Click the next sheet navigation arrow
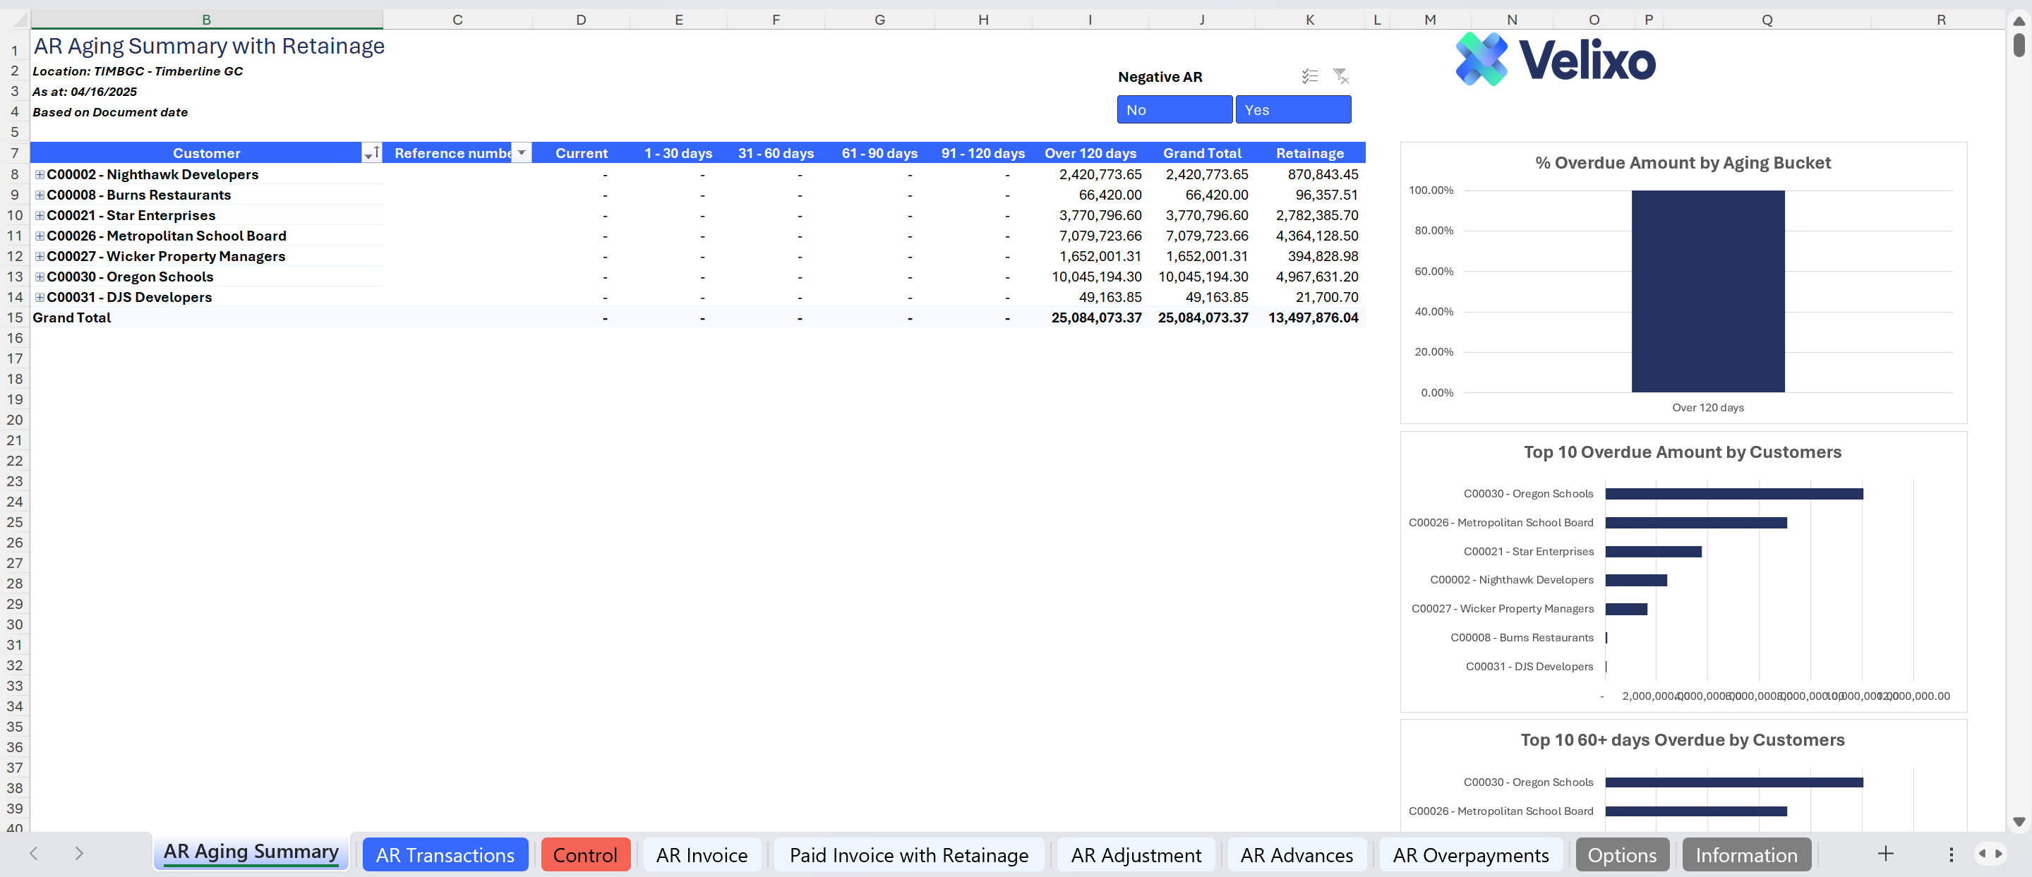The width and height of the screenshot is (2032, 877). 79,853
